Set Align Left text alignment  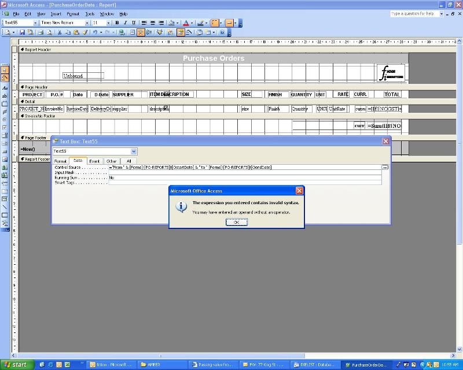click(x=144, y=23)
